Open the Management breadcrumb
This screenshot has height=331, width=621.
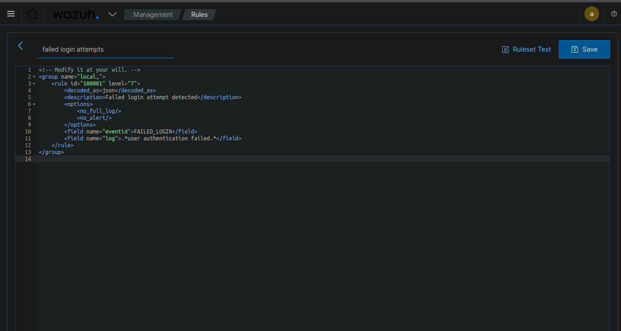click(153, 15)
